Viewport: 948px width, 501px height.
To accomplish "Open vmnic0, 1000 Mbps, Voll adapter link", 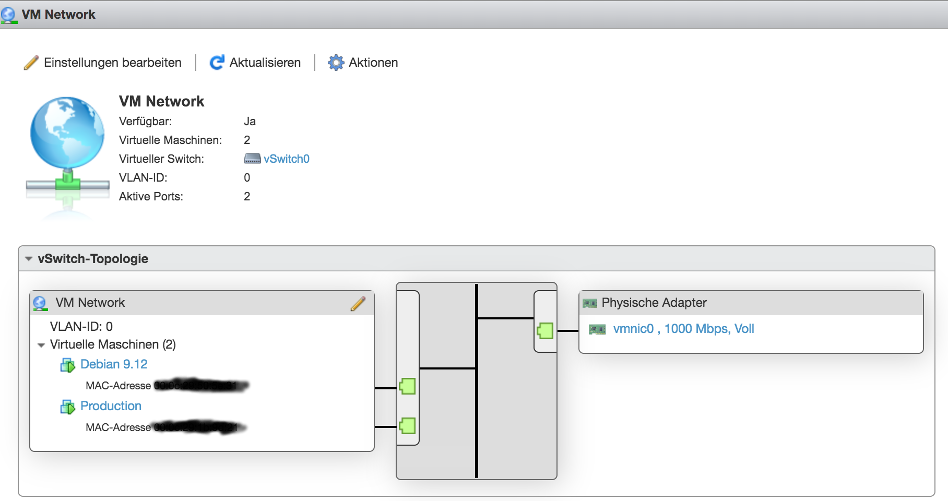I will tap(683, 329).
